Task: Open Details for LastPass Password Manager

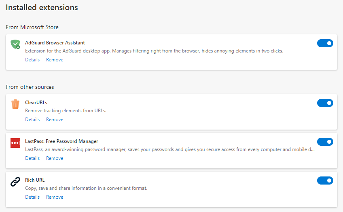Action: click(32, 158)
